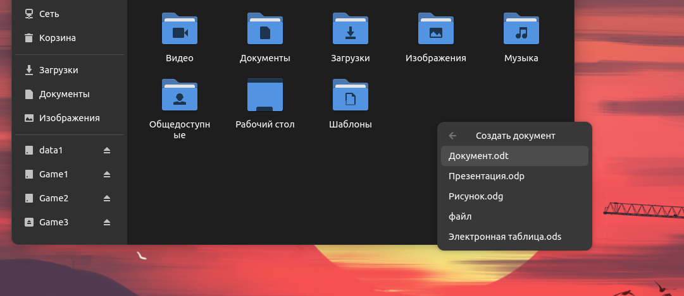Click the Загрузки download icon in sidebar
The image size is (684, 296).
pos(29,70)
